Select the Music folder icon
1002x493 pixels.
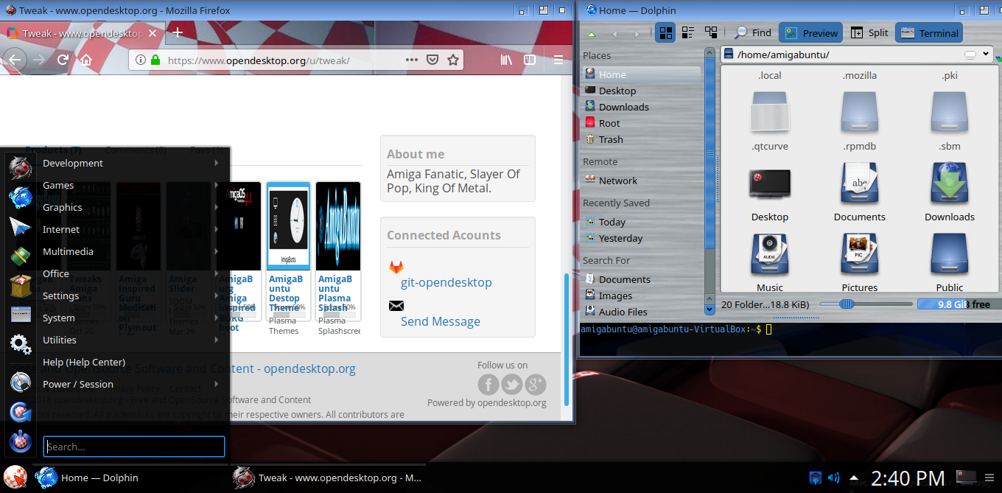(770, 255)
